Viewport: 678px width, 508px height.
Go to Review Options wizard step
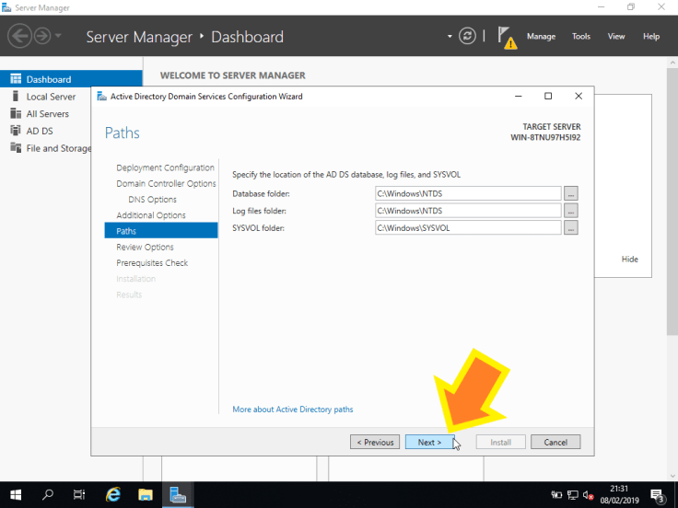pos(145,247)
